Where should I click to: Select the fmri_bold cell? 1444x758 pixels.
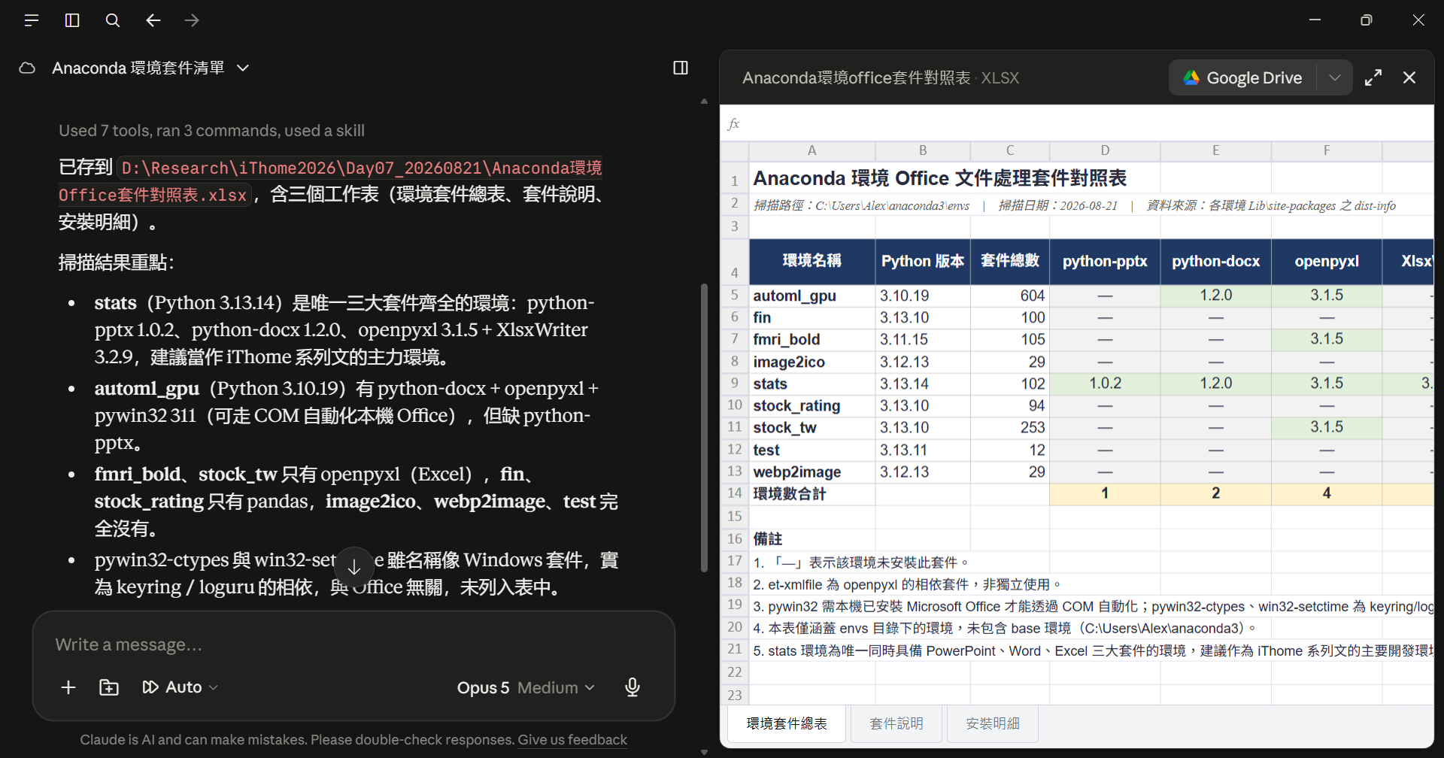click(x=812, y=339)
